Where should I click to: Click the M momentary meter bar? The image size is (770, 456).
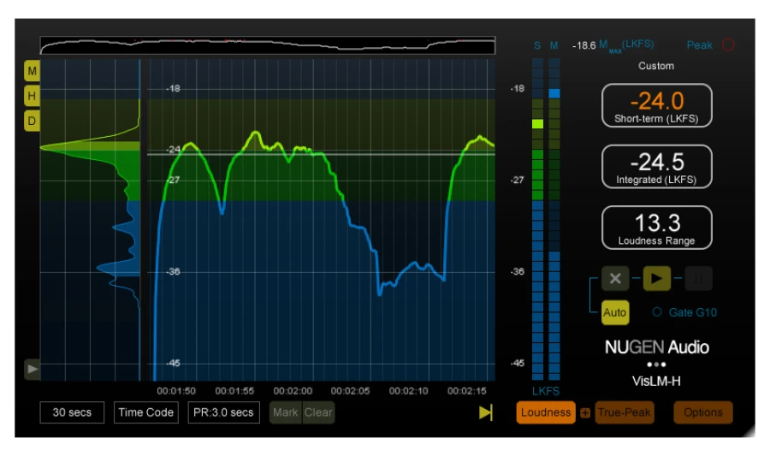coord(554,219)
